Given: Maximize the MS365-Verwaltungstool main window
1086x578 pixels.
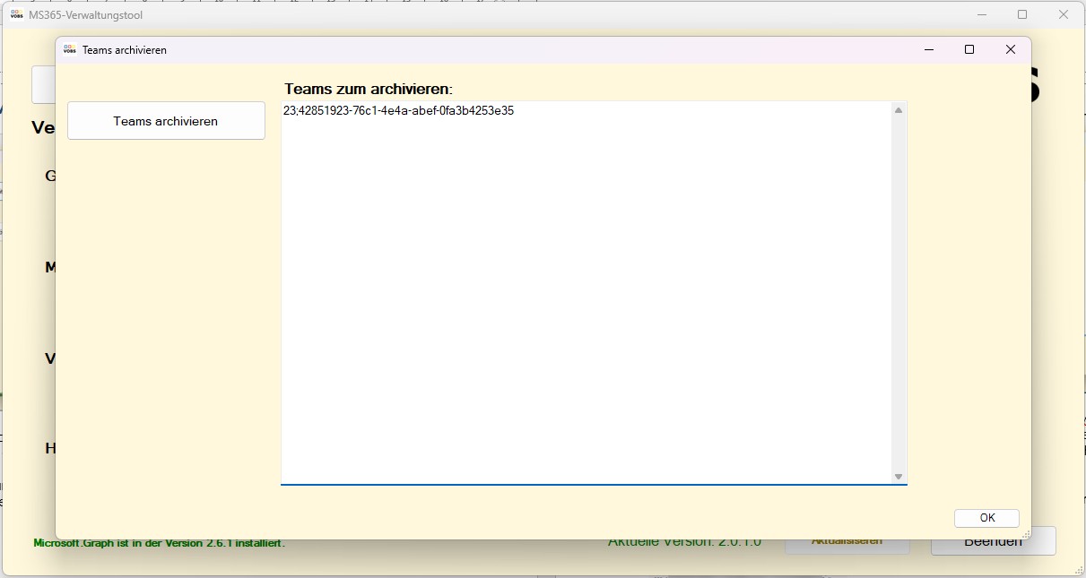Looking at the screenshot, I should pos(1022,14).
